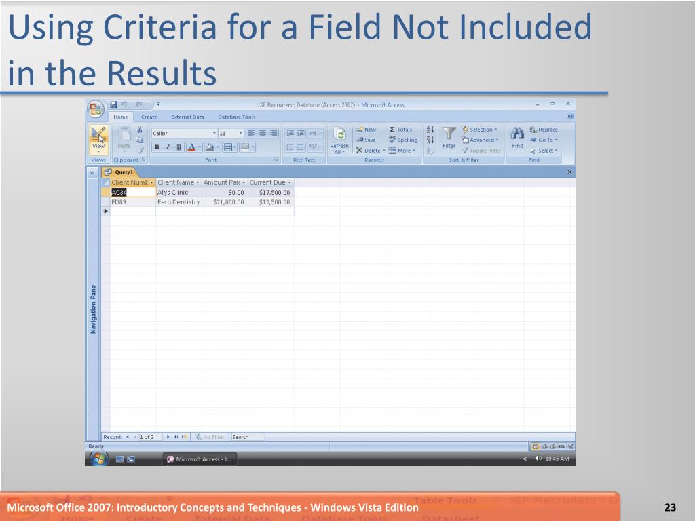
Task: Click the Delete record button
Action: point(370,151)
